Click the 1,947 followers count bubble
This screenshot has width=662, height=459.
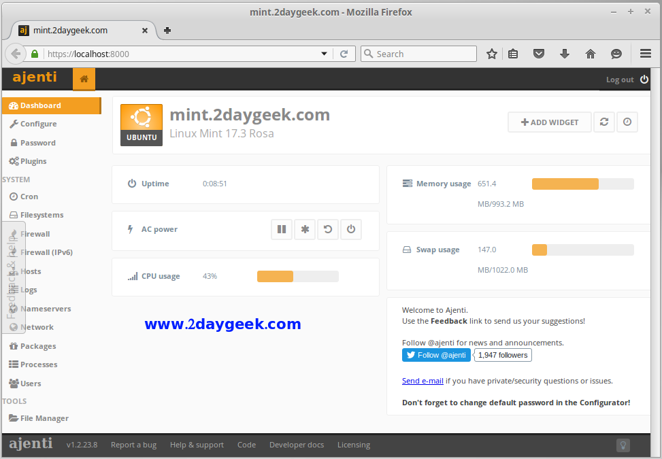[x=503, y=355]
